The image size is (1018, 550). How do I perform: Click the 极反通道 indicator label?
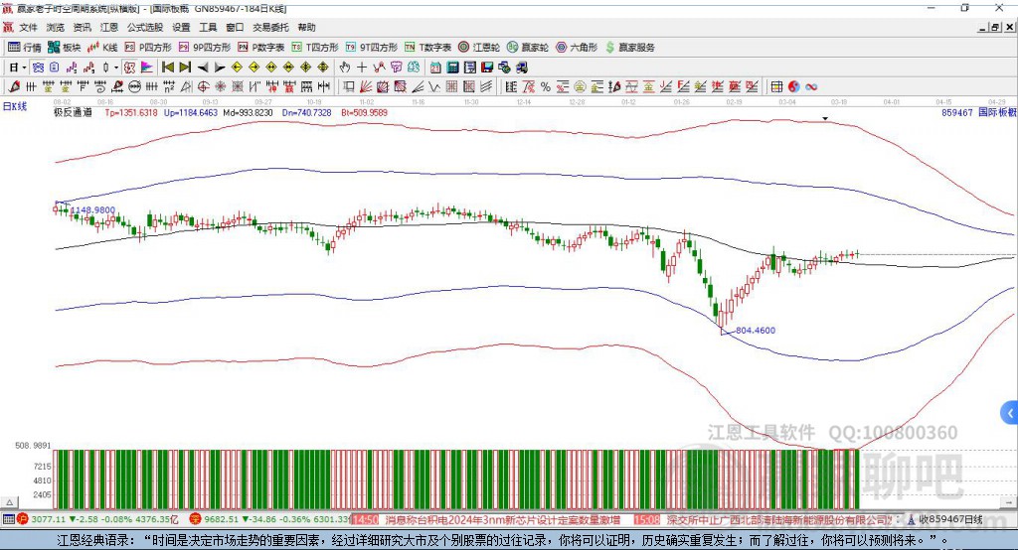(73, 112)
